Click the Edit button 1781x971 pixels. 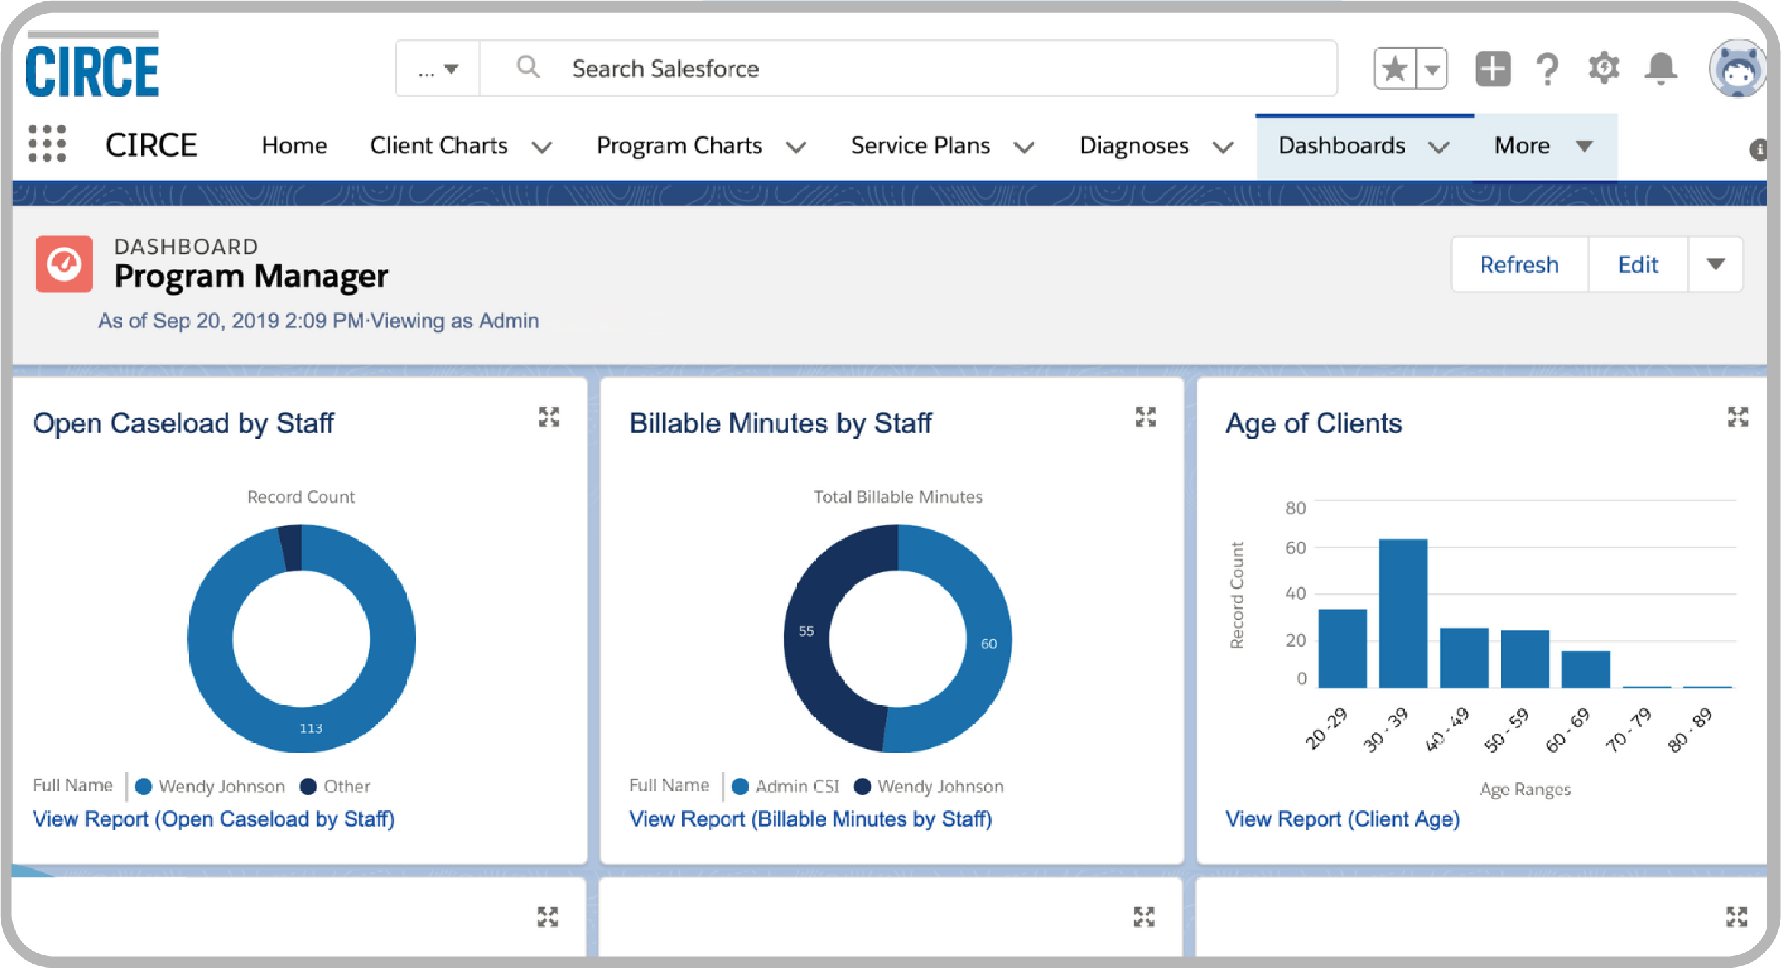[x=1638, y=264]
